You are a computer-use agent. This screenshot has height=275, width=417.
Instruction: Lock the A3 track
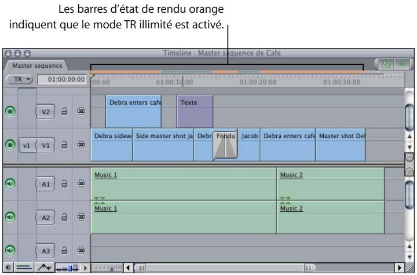coord(64,251)
